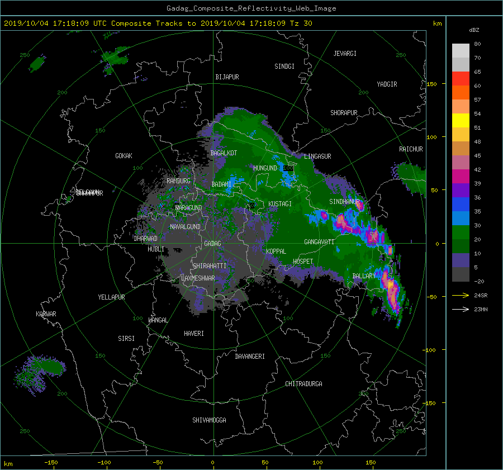Click the HOSPET label
Image resolution: width=503 pixels, height=470 pixels.
tap(303, 262)
